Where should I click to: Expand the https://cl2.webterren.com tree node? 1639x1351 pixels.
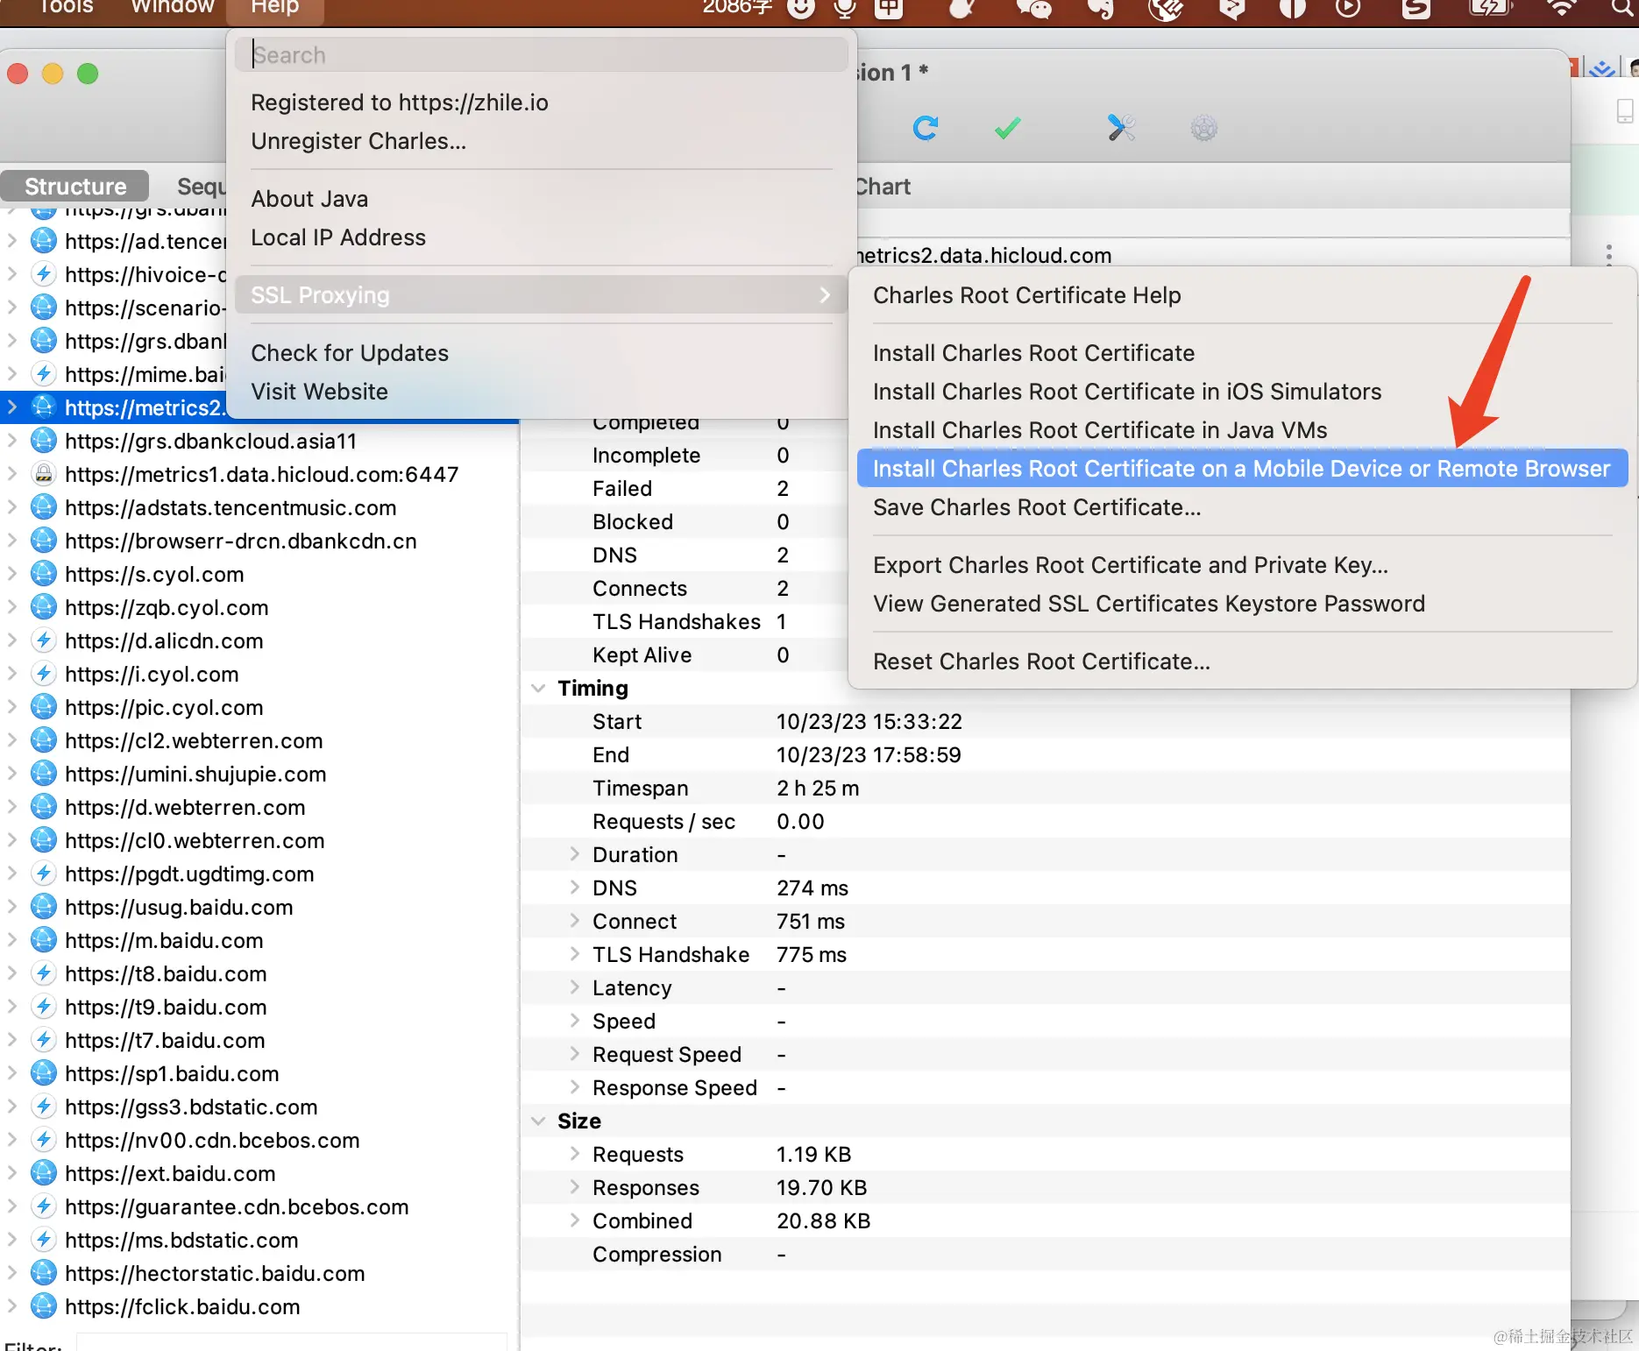pyautogui.click(x=11, y=739)
